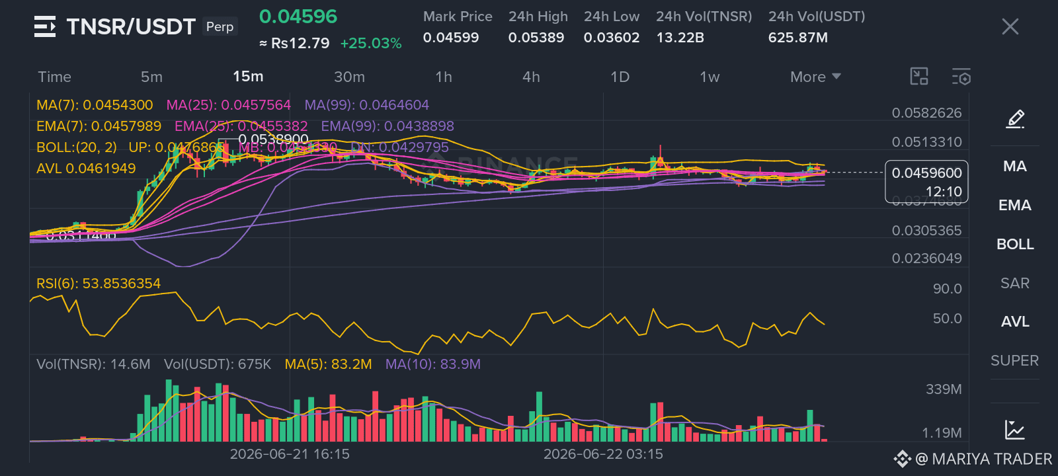Click the 0.0582626 price axis label
The width and height of the screenshot is (1058, 476).
[926, 113]
